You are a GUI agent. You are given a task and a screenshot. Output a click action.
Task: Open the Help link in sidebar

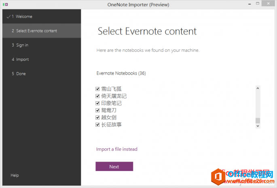[x=15, y=175]
